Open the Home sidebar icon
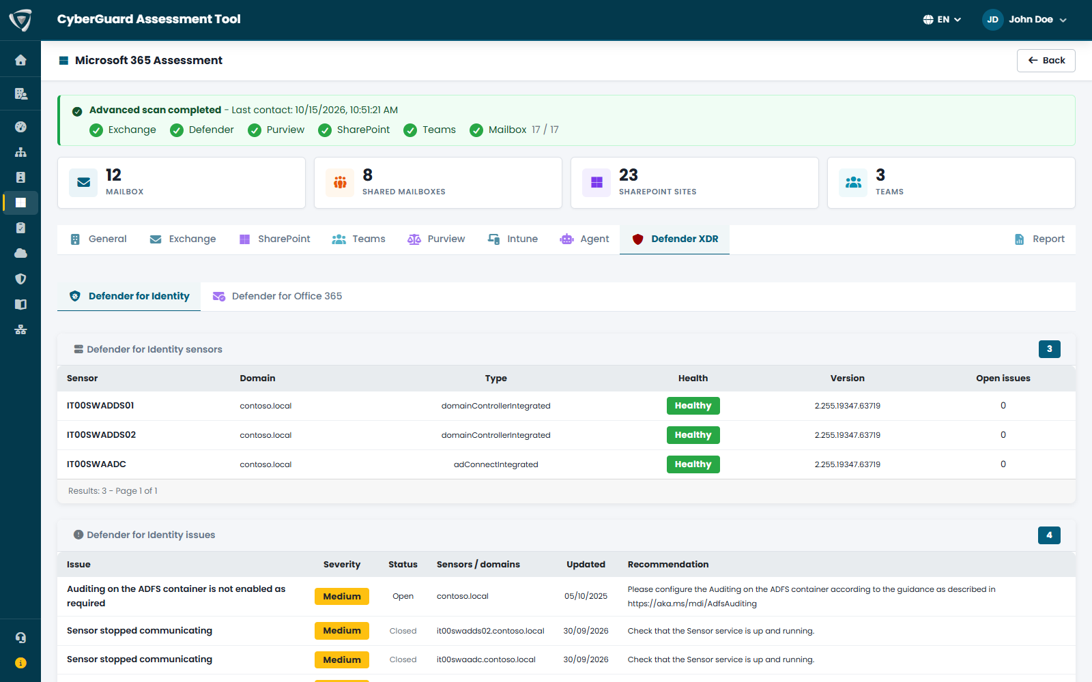The width and height of the screenshot is (1092, 682). [x=20, y=60]
